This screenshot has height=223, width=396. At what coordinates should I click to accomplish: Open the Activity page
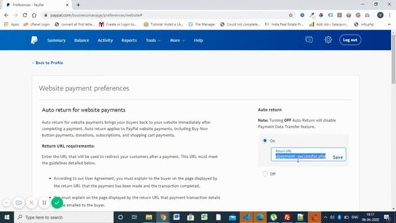[105, 40]
